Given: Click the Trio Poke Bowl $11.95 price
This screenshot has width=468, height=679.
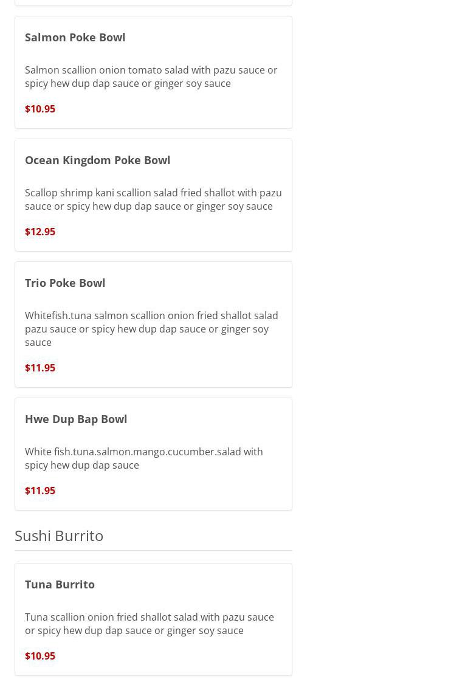Looking at the screenshot, I should [40, 368].
